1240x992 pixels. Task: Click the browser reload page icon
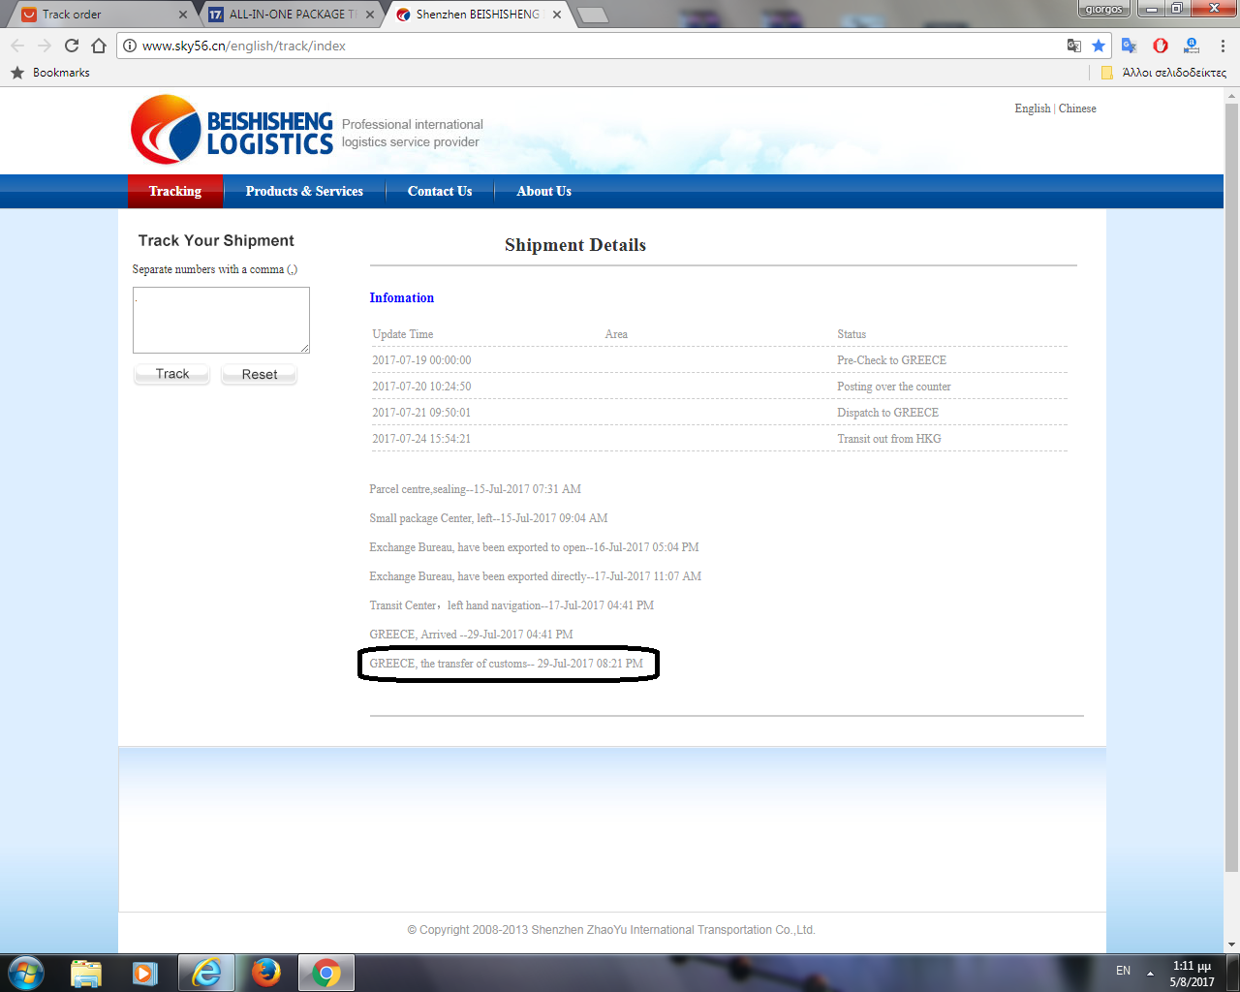point(71,46)
